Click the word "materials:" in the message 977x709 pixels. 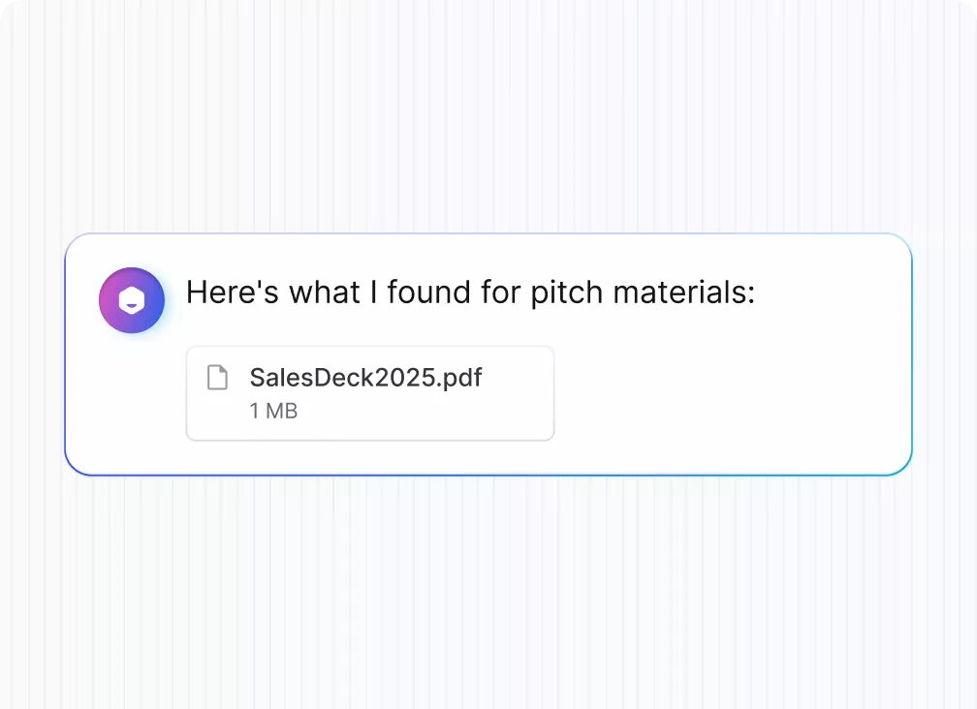[x=684, y=293]
